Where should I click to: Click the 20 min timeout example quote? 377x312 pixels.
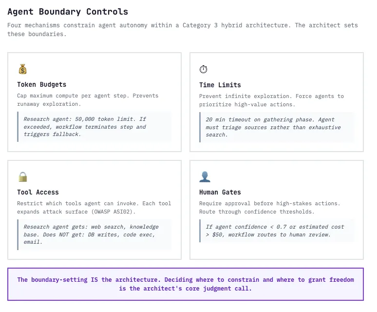(277, 127)
